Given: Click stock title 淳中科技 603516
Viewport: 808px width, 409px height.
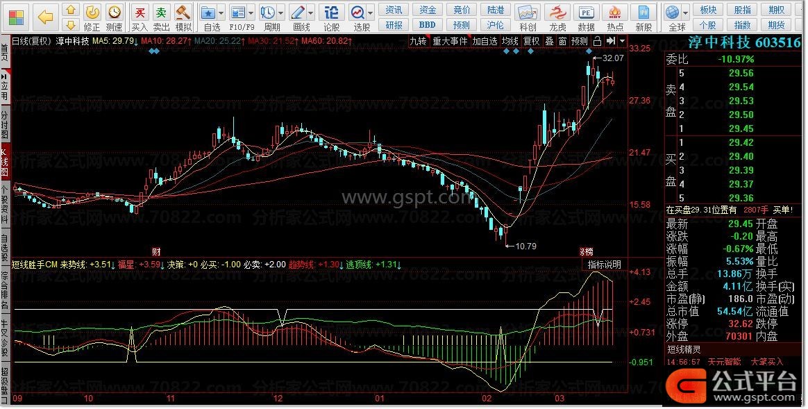Looking at the screenshot, I should [744, 42].
